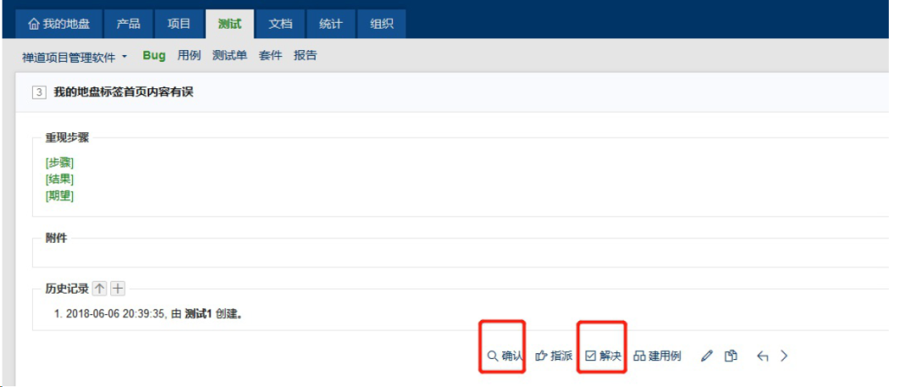Click the 确认 (confirm bug) magnifier button
916x387 pixels.
click(x=505, y=356)
